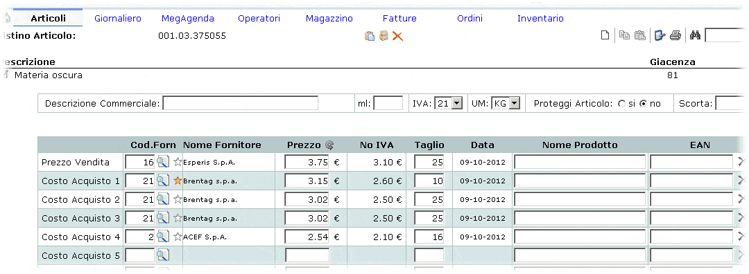Create a new blank document icon

coord(605,35)
